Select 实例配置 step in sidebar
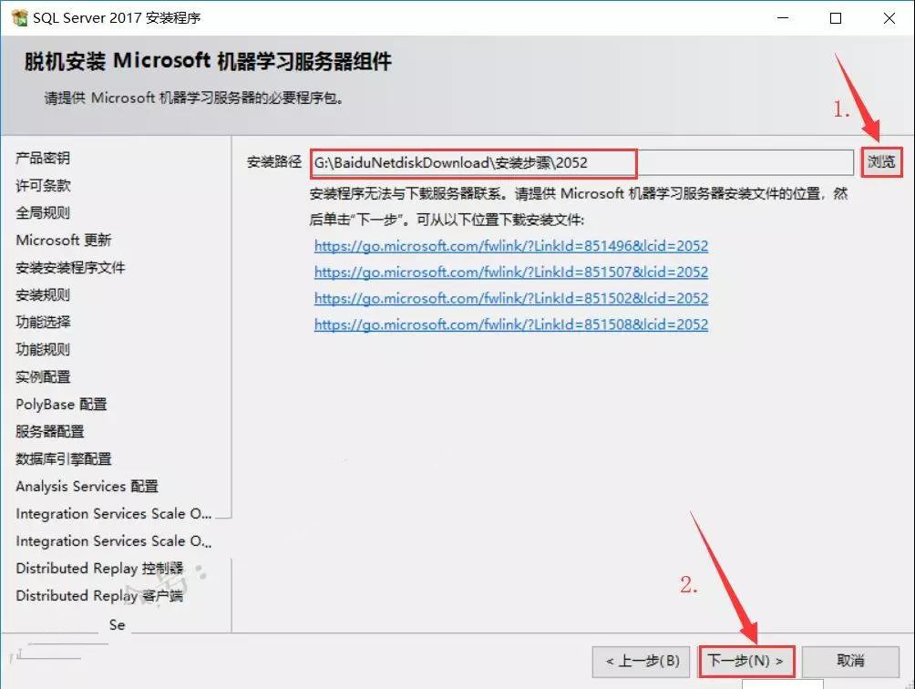This screenshot has height=689, width=915. click(x=43, y=377)
